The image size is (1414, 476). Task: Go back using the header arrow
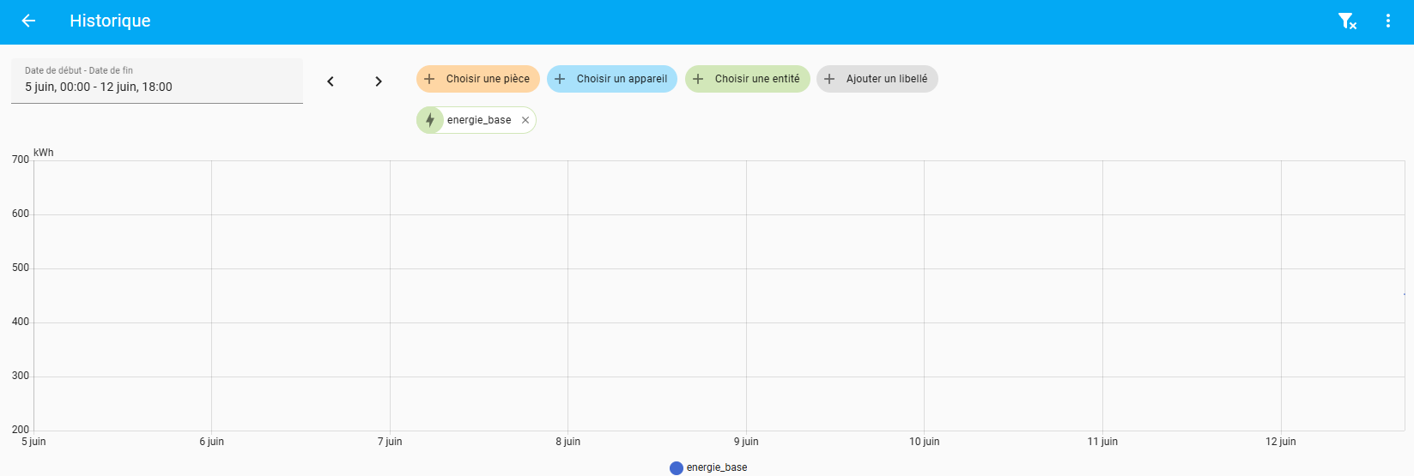click(x=28, y=21)
